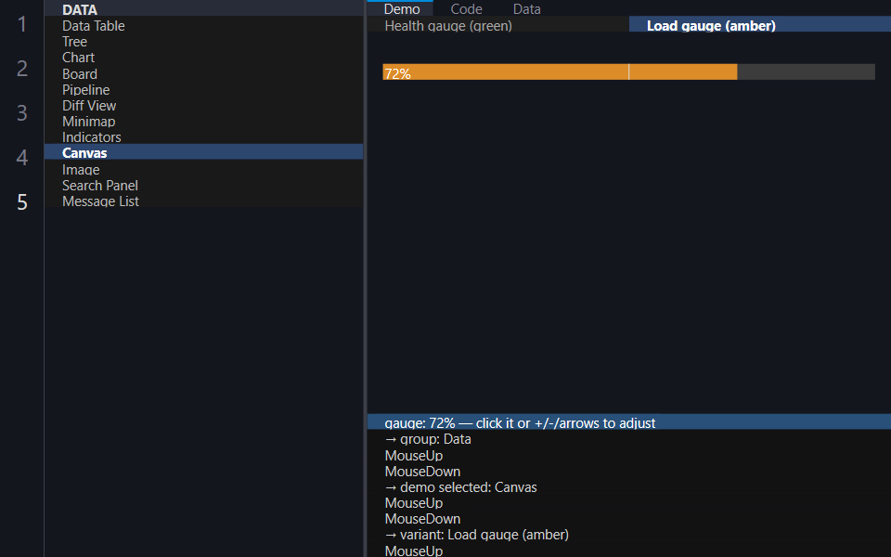891x557 pixels.
Task: Open the Data tab beside Code
Action: tap(527, 8)
